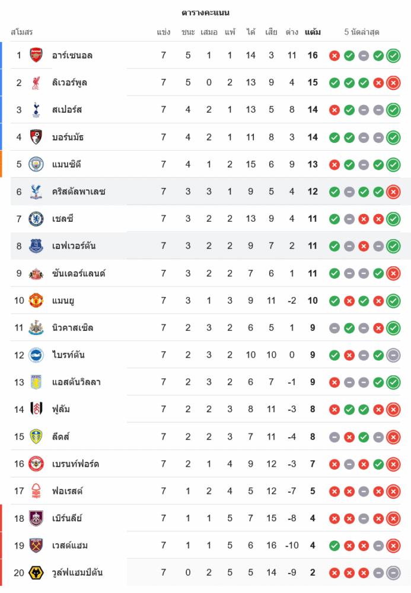Screen dimensions: 411x593
Task: Click the Everton club crest
Action: pyautogui.click(x=36, y=246)
